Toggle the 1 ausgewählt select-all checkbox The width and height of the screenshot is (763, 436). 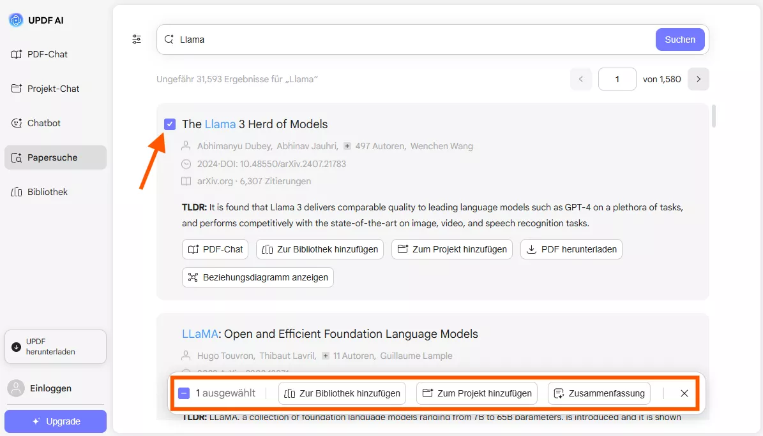pyautogui.click(x=184, y=393)
